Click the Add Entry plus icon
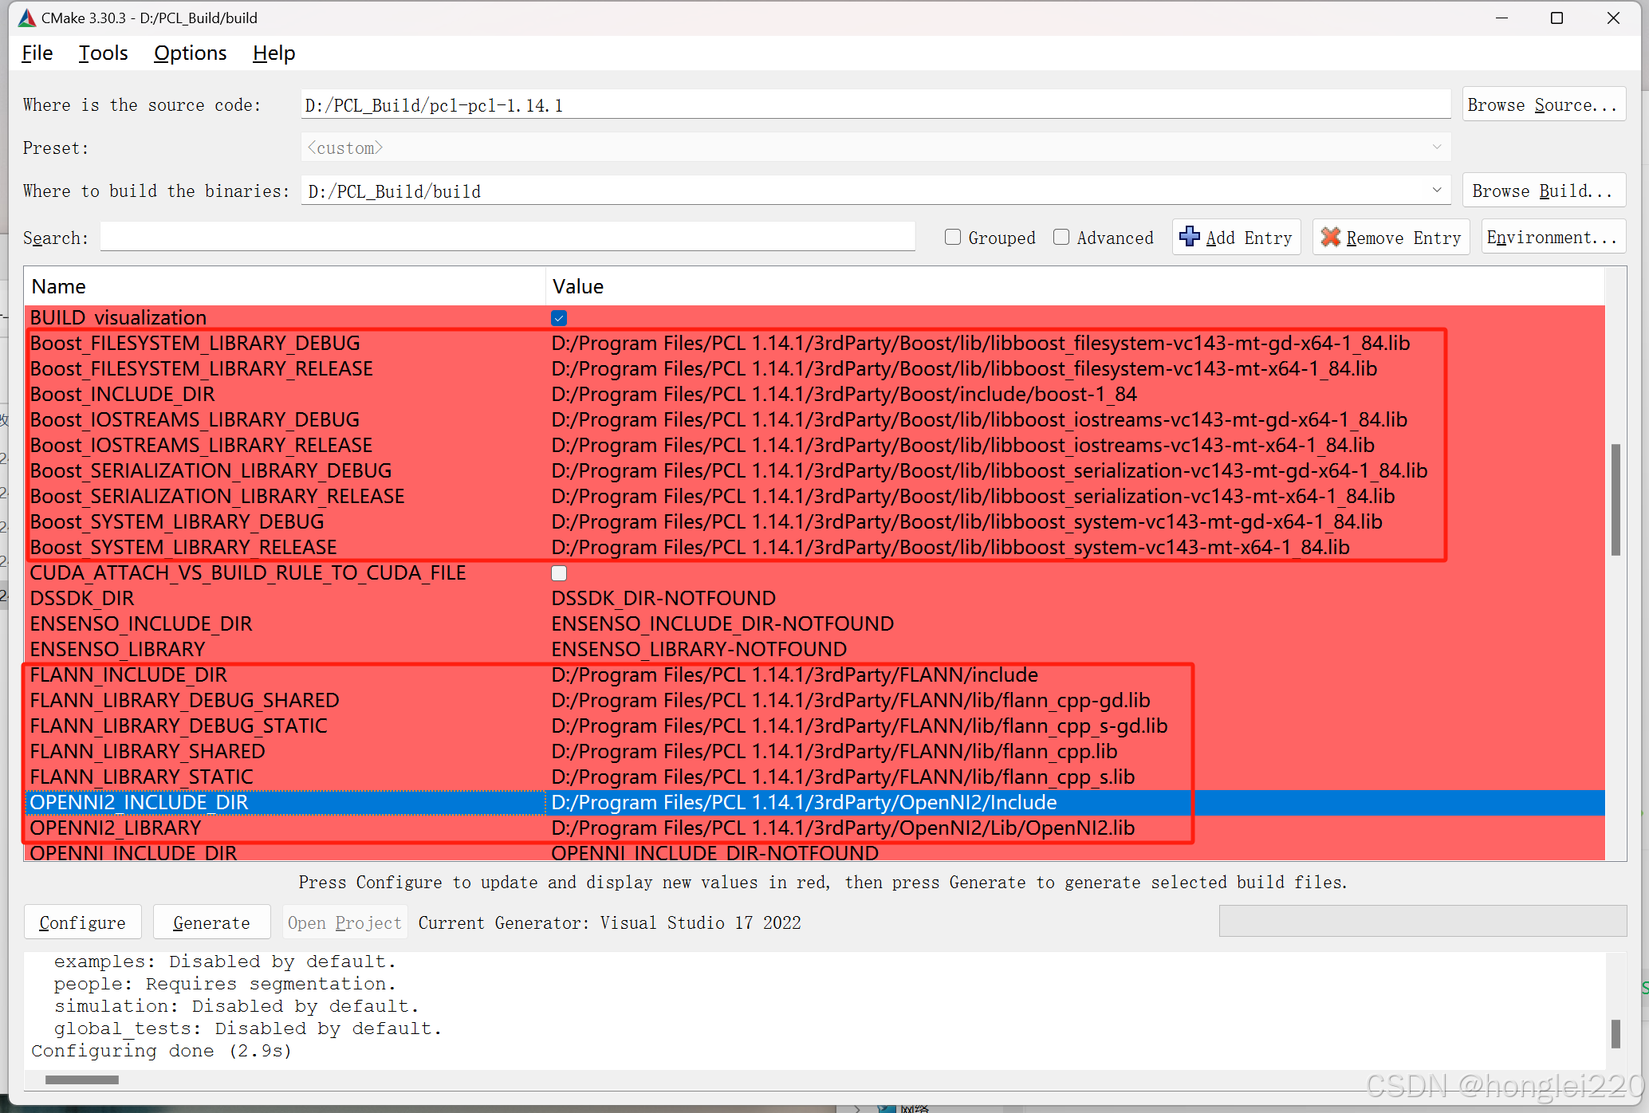Image resolution: width=1649 pixels, height=1113 pixels. (x=1190, y=237)
